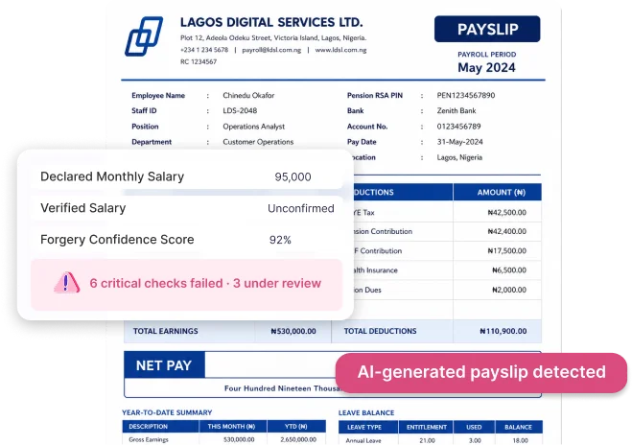Select employee name Chinedu Okafor
632x445 pixels.
(248, 96)
